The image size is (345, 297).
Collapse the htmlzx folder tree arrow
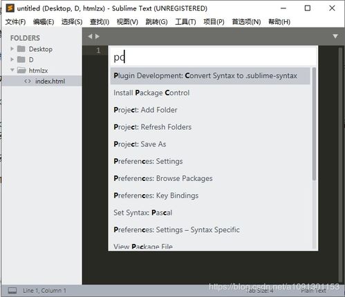12,70
